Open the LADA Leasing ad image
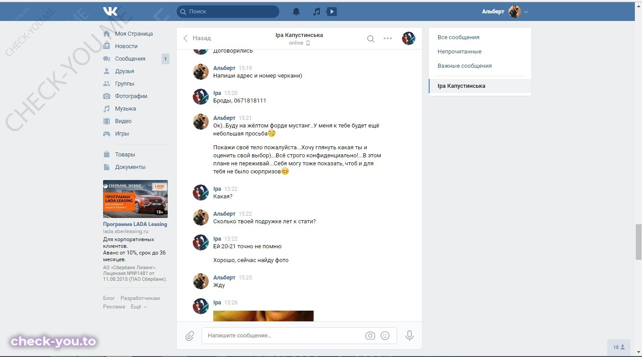The width and height of the screenshot is (642, 357). tap(135, 199)
